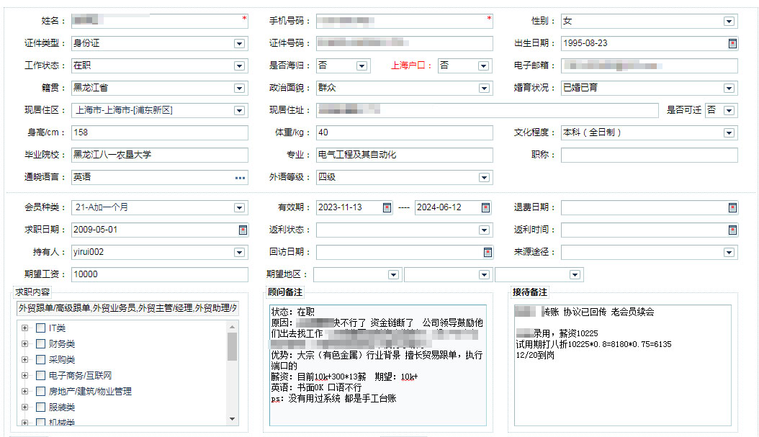Tick the 服装类 checkbox
Image resolution: width=759 pixels, height=437 pixels.
(40, 407)
